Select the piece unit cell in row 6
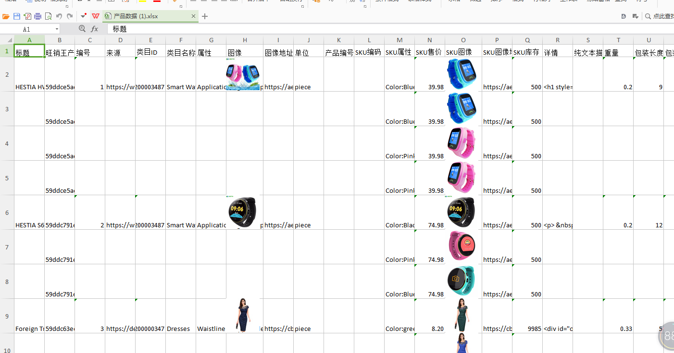This screenshot has height=353, width=674. pyautogui.click(x=309, y=212)
